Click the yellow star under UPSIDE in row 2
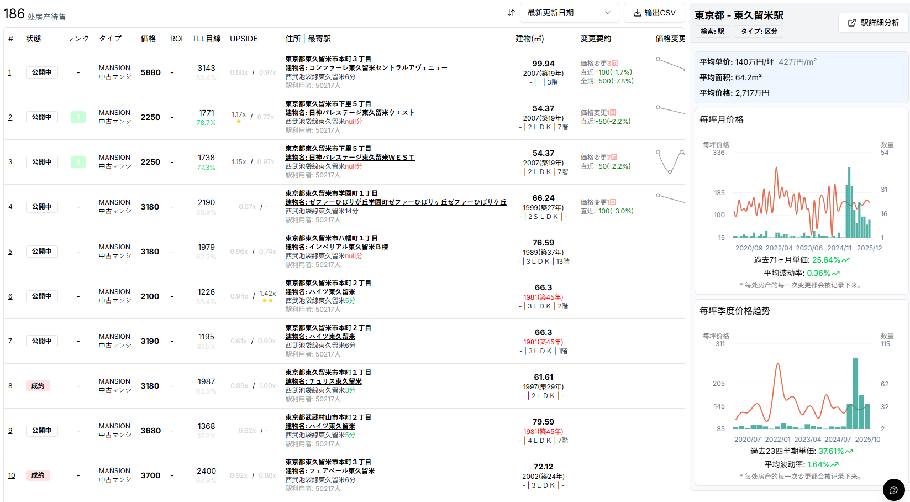910x502 pixels. (239, 122)
